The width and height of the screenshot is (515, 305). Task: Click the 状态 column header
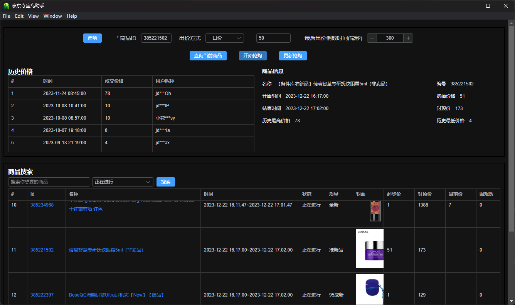pyautogui.click(x=312, y=194)
